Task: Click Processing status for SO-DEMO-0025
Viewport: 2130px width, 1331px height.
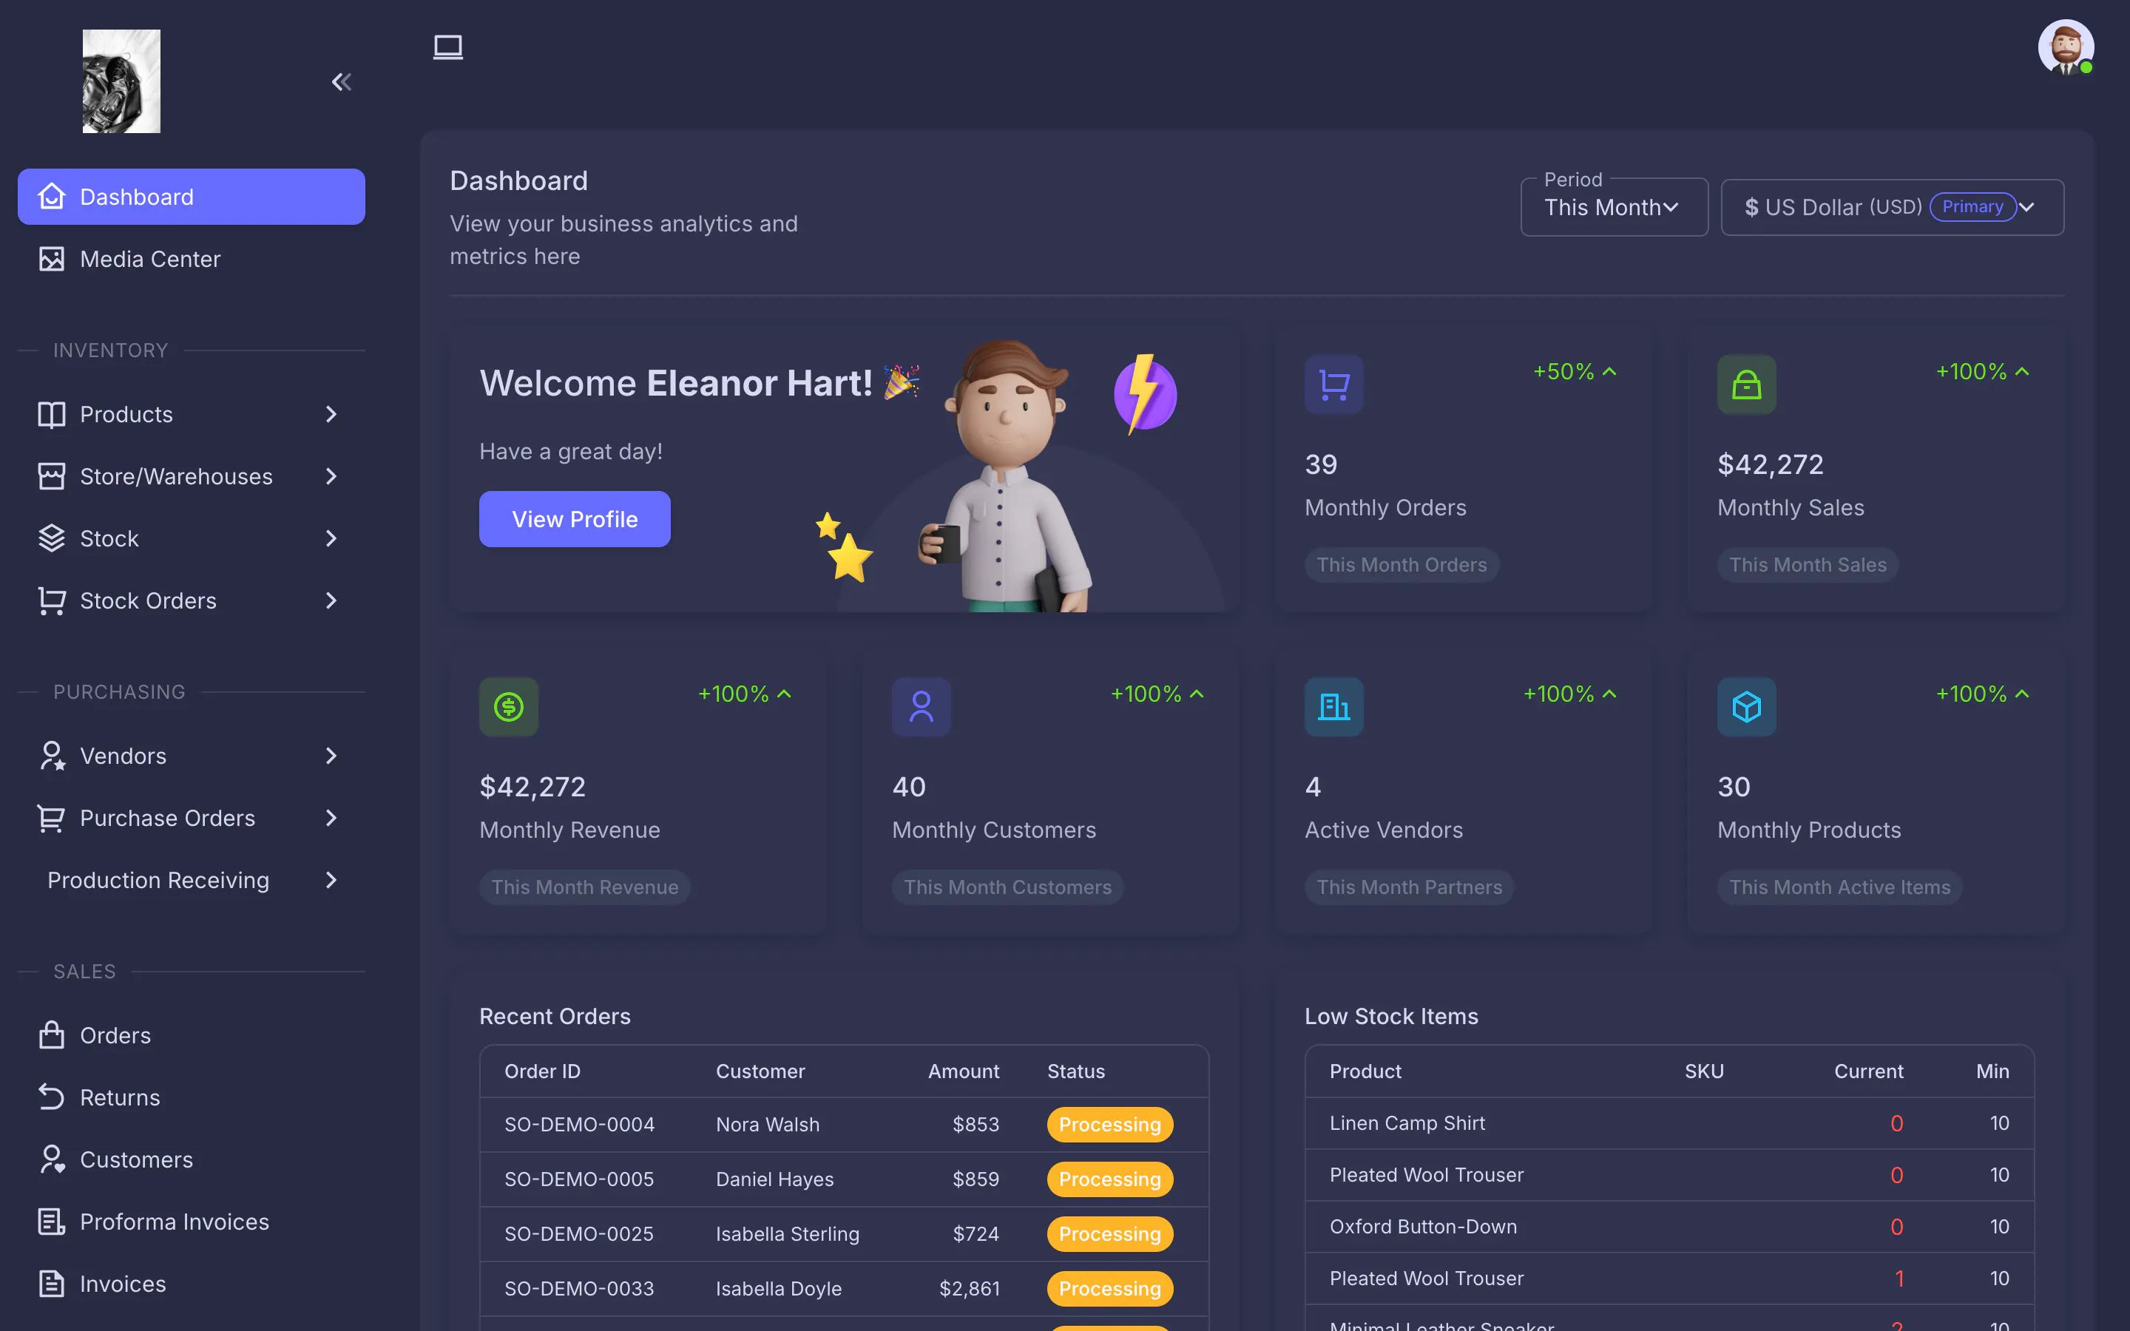Action: 1109,1233
